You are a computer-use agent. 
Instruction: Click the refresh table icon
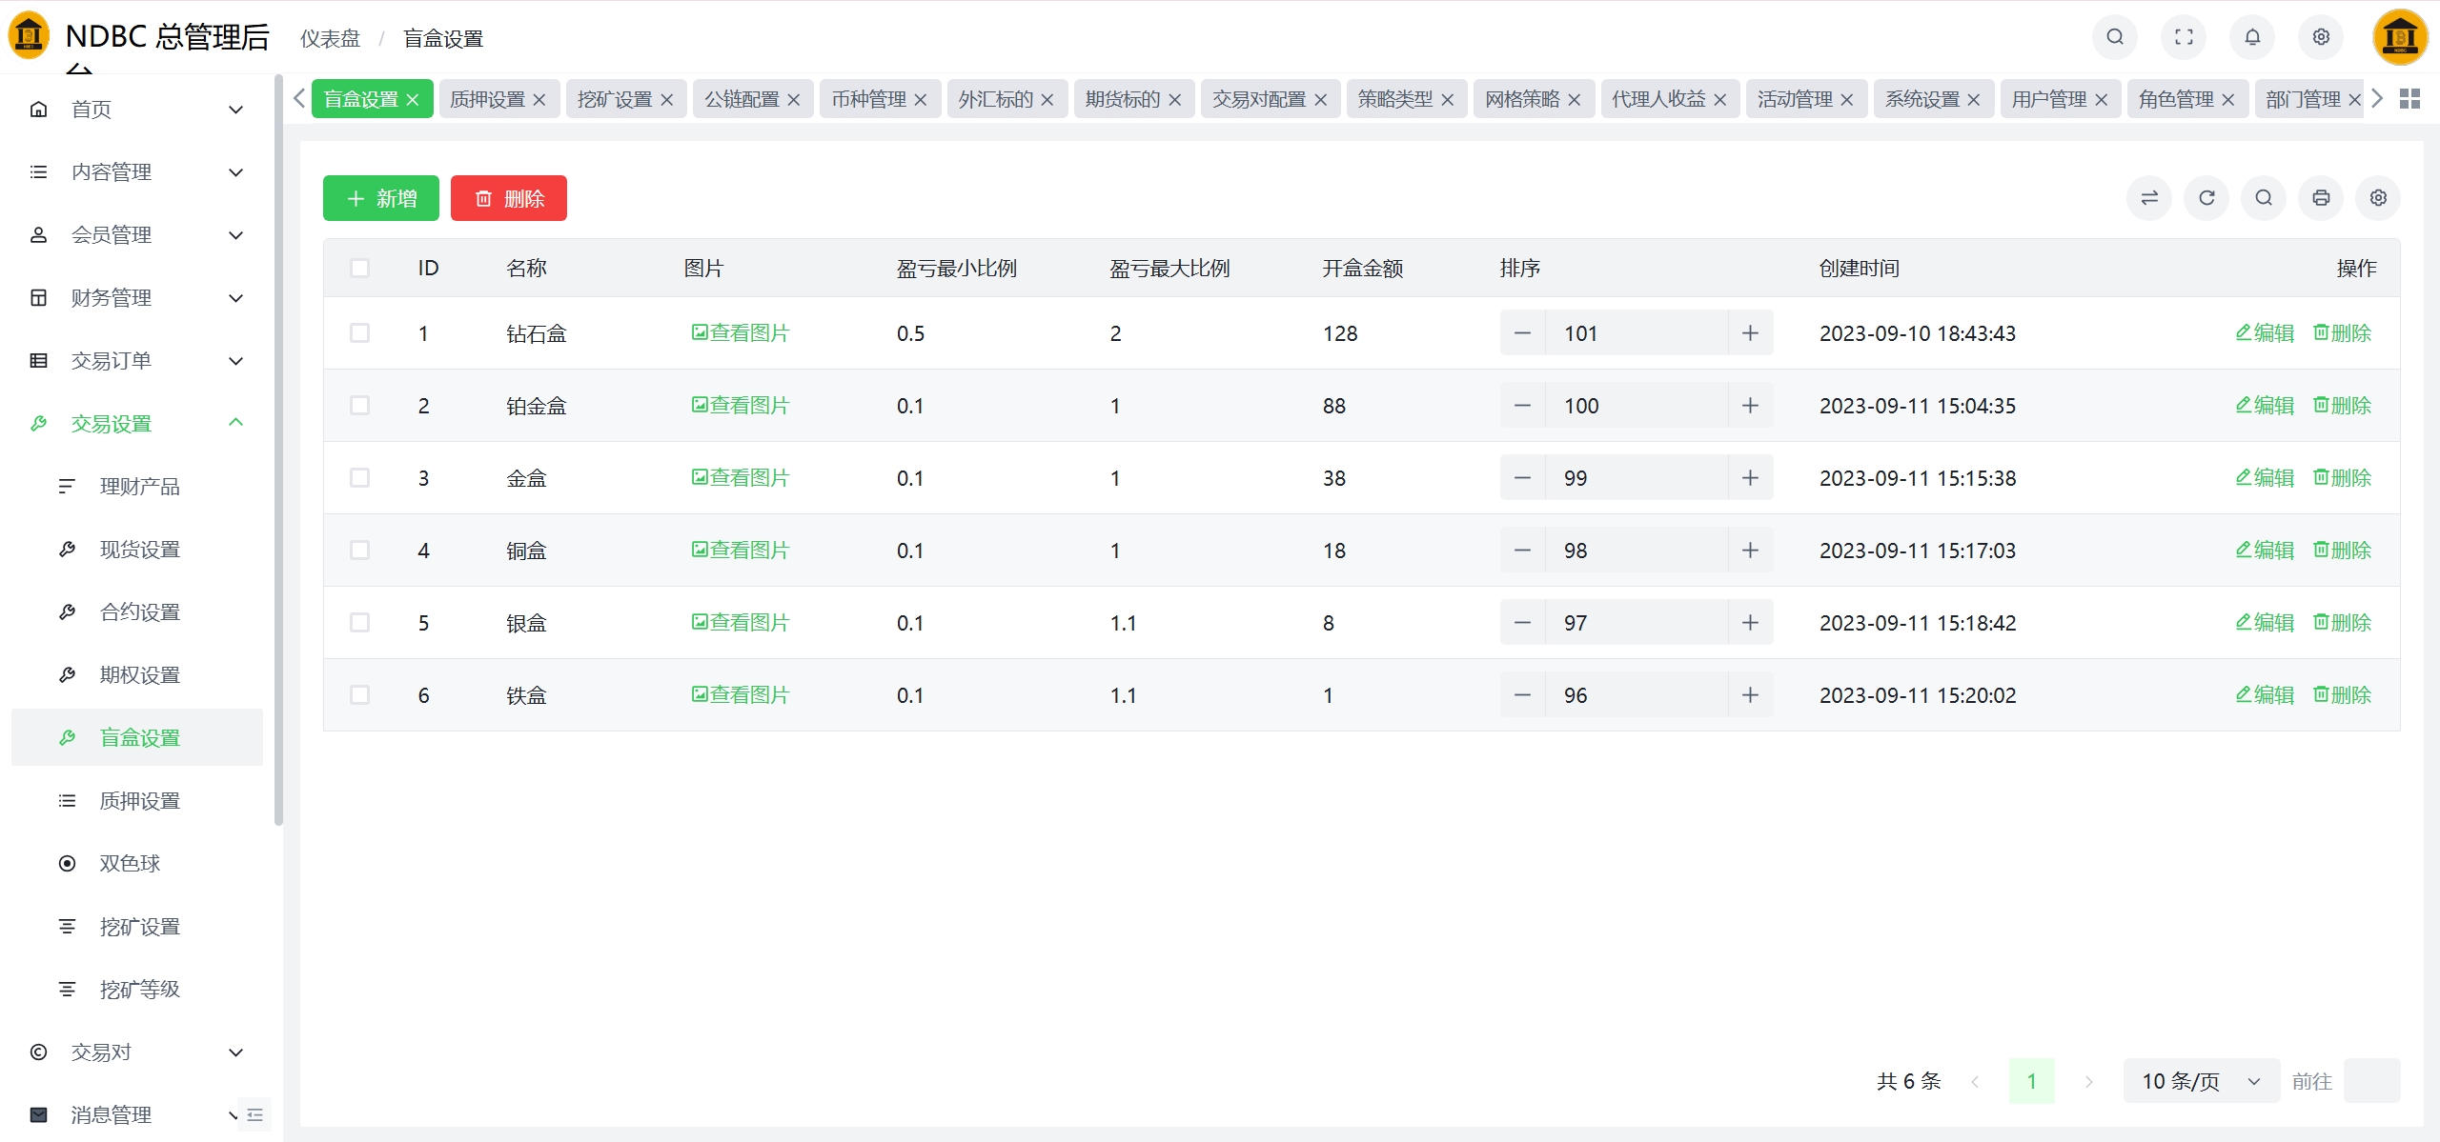[2206, 198]
